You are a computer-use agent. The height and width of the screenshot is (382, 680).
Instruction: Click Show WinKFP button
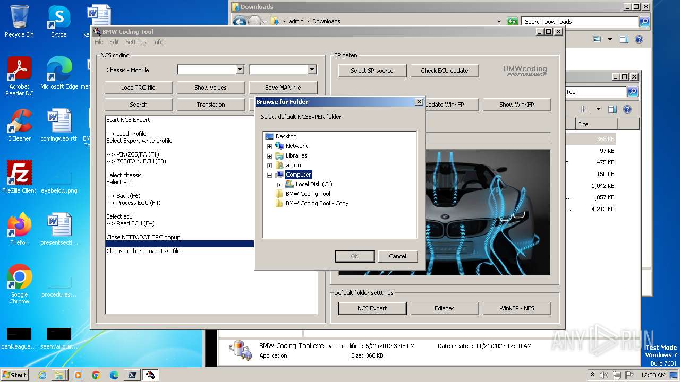point(517,105)
